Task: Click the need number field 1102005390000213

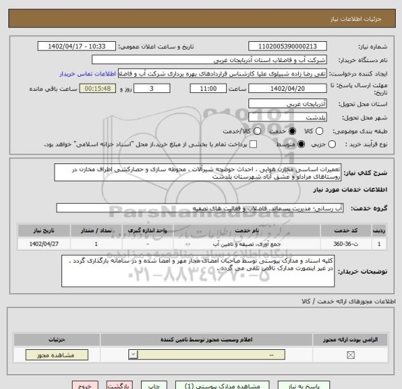Action: (x=288, y=47)
